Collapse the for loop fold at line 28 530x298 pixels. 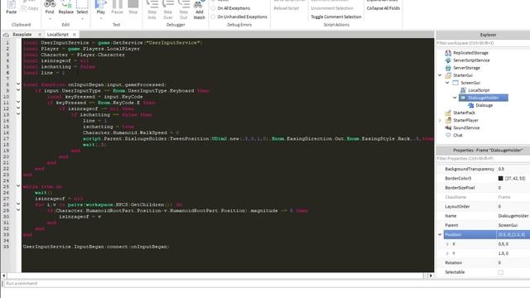click(18, 204)
